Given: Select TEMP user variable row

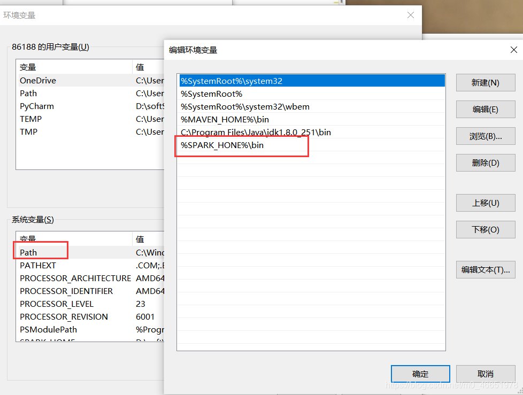Looking at the screenshot, I should [90, 119].
